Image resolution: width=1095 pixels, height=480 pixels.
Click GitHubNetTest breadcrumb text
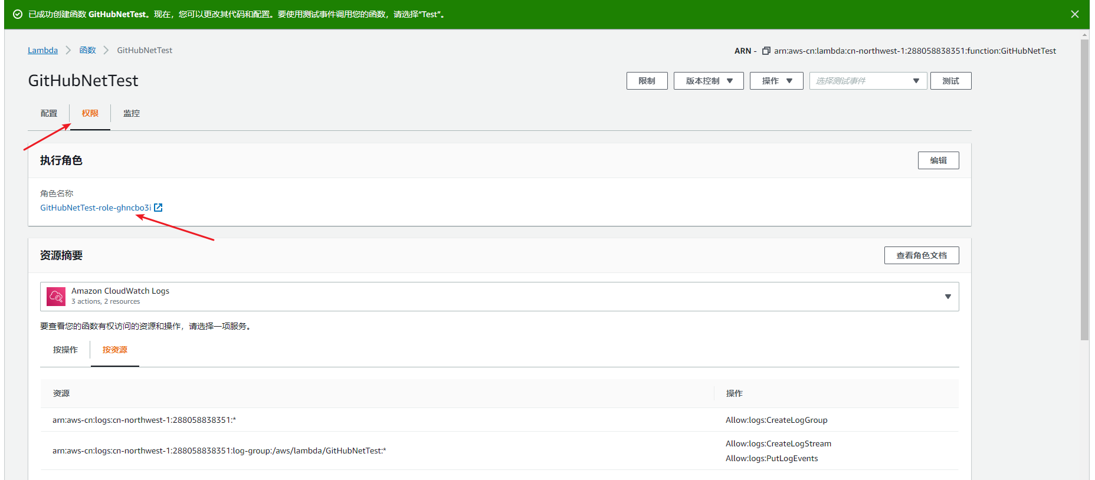pos(145,50)
